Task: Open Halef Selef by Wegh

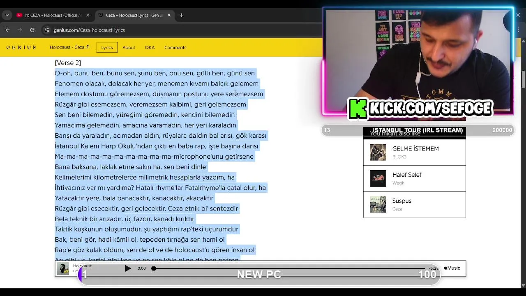Action: tap(415, 178)
